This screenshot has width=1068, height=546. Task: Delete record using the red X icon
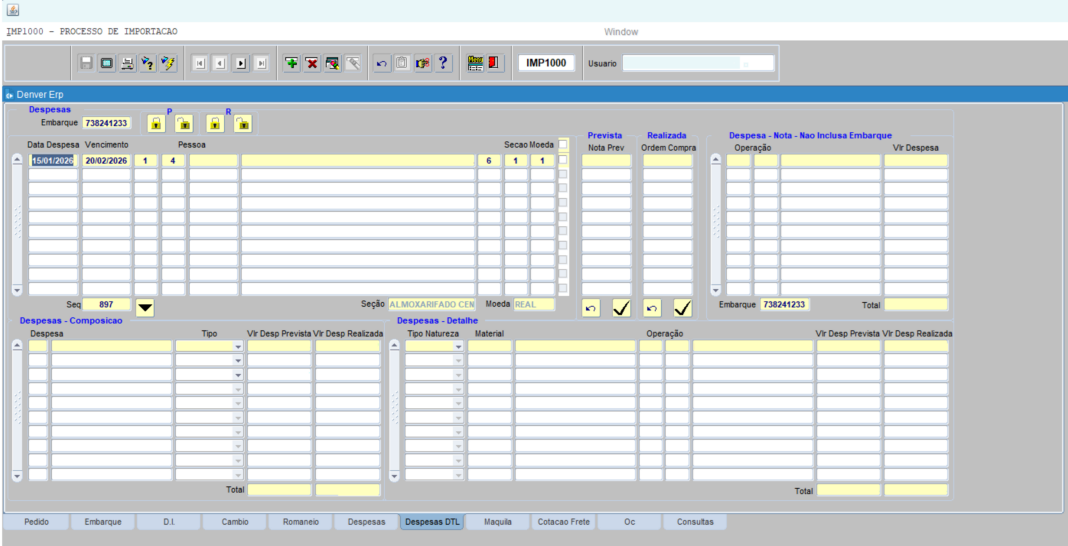pos(312,63)
